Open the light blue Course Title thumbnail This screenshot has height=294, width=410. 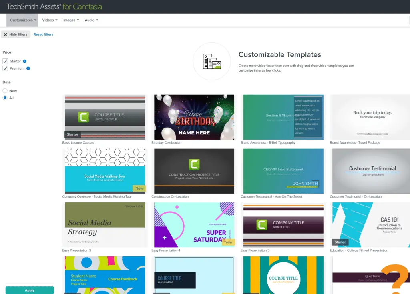(x=194, y=275)
